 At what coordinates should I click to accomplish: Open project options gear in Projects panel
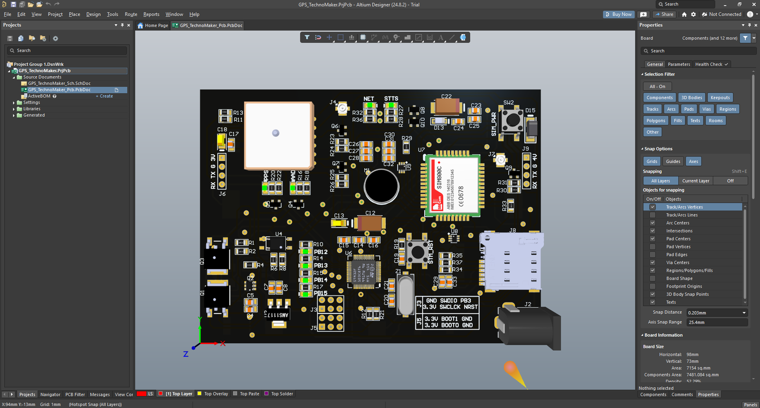click(55, 38)
